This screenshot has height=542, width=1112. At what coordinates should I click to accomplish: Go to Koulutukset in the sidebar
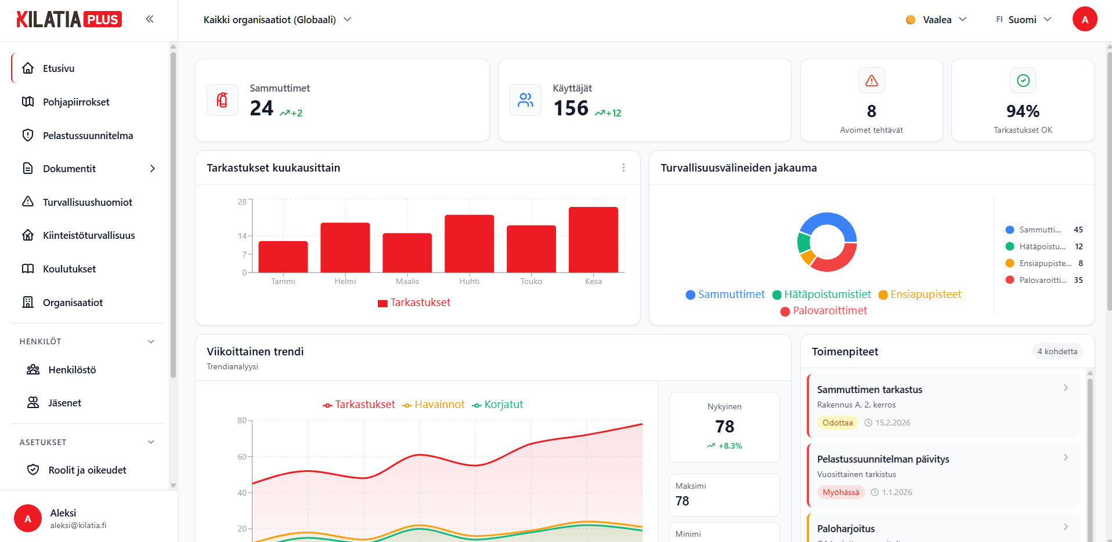point(69,269)
